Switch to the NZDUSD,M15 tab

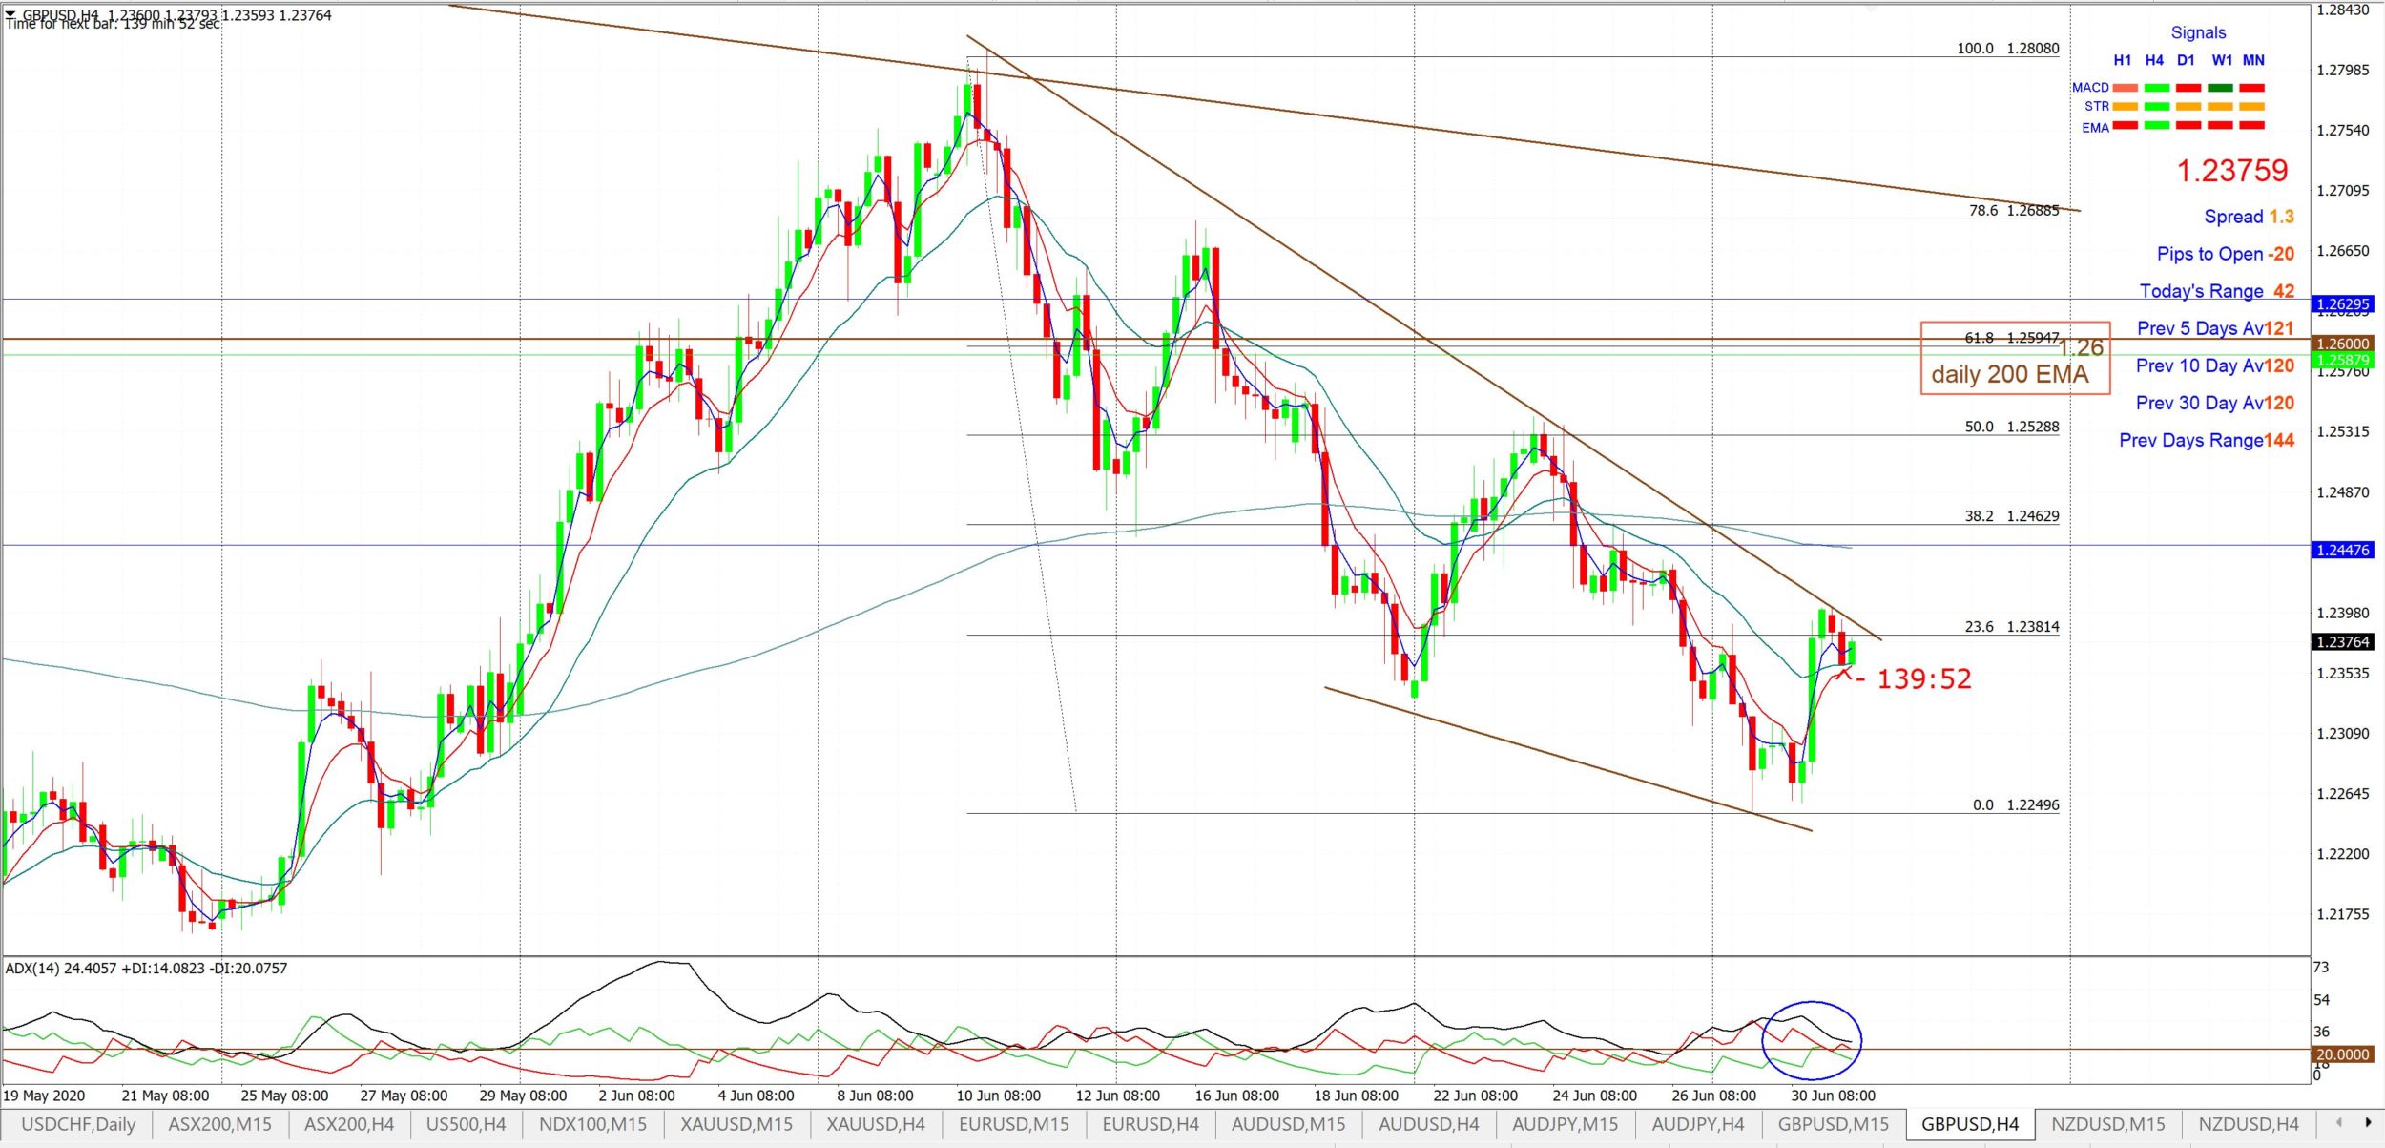pyautogui.click(x=2108, y=1124)
